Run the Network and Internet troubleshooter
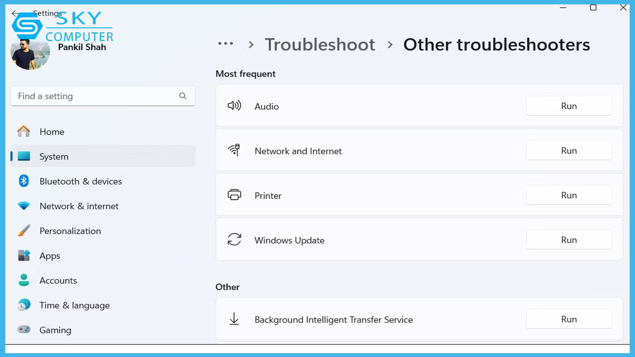This screenshot has height=357, width=635. [x=569, y=151]
